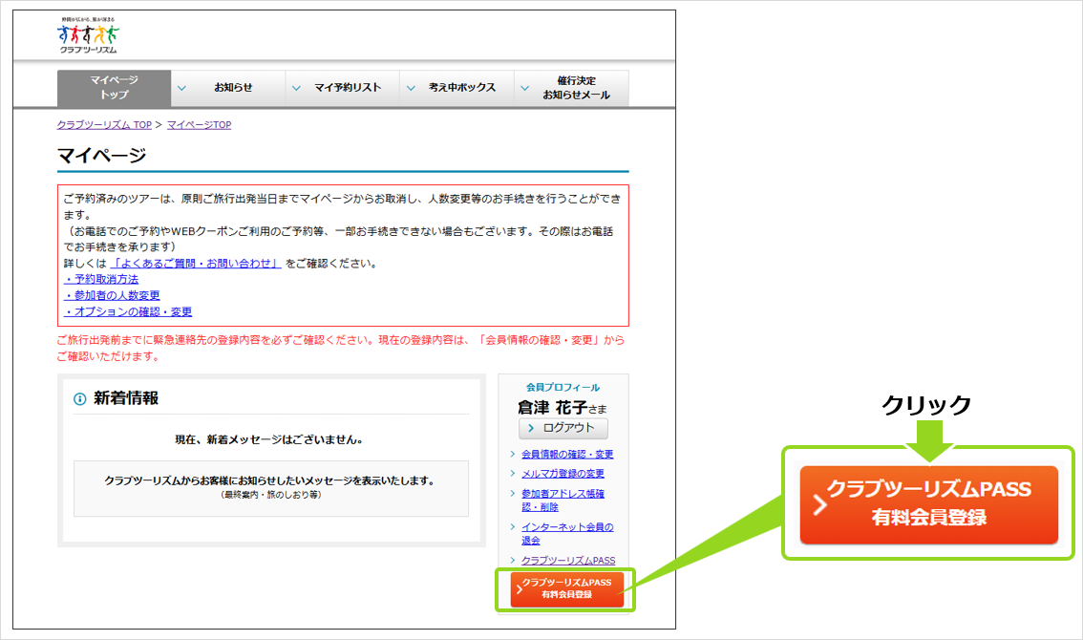Switch to 催行決定お知らせメール tab

[x=576, y=88]
